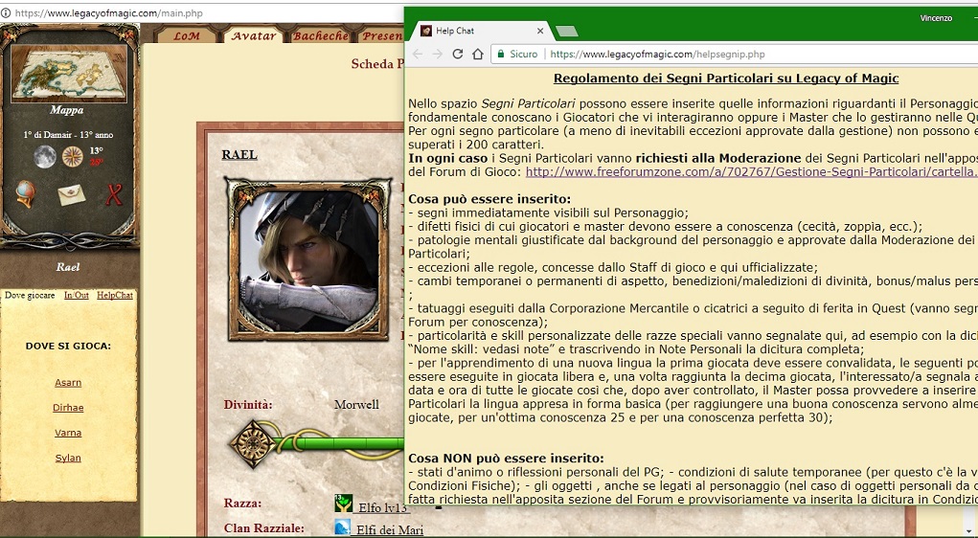Viewport: 978px width, 538px height.
Task: Go to the Asarn location link
Action: point(68,383)
